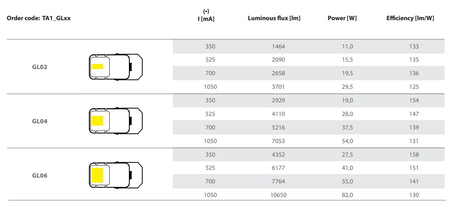Click the Luminous flux [lm] column header
This screenshot has height=209, width=452.
pos(274,18)
